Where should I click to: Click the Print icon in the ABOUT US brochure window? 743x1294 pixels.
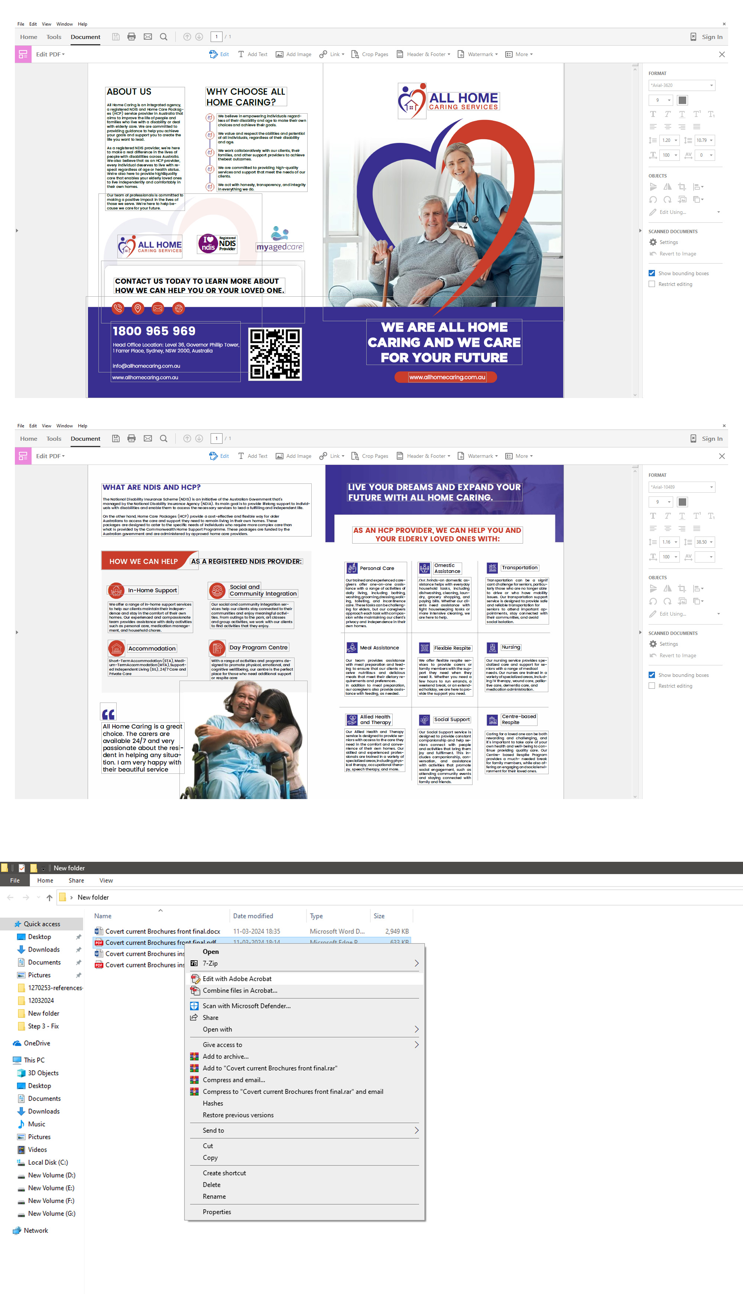point(132,37)
